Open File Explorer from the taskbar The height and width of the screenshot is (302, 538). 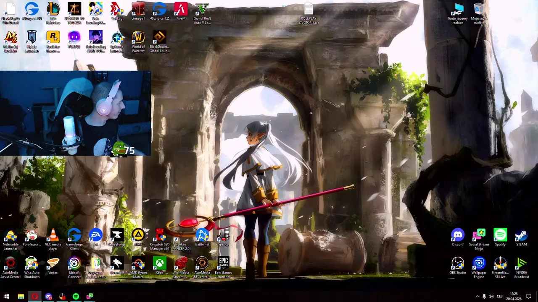pyautogui.click(x=21, y=297)
